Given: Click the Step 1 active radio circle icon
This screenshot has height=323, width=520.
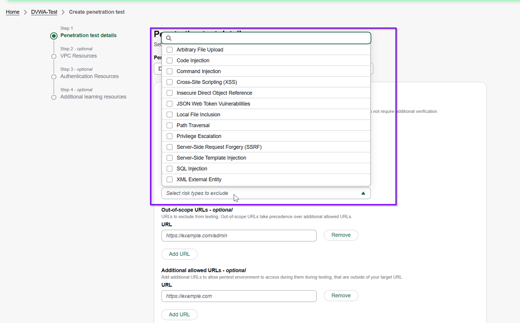Looking at the screenshot, I should click(54, 36).
